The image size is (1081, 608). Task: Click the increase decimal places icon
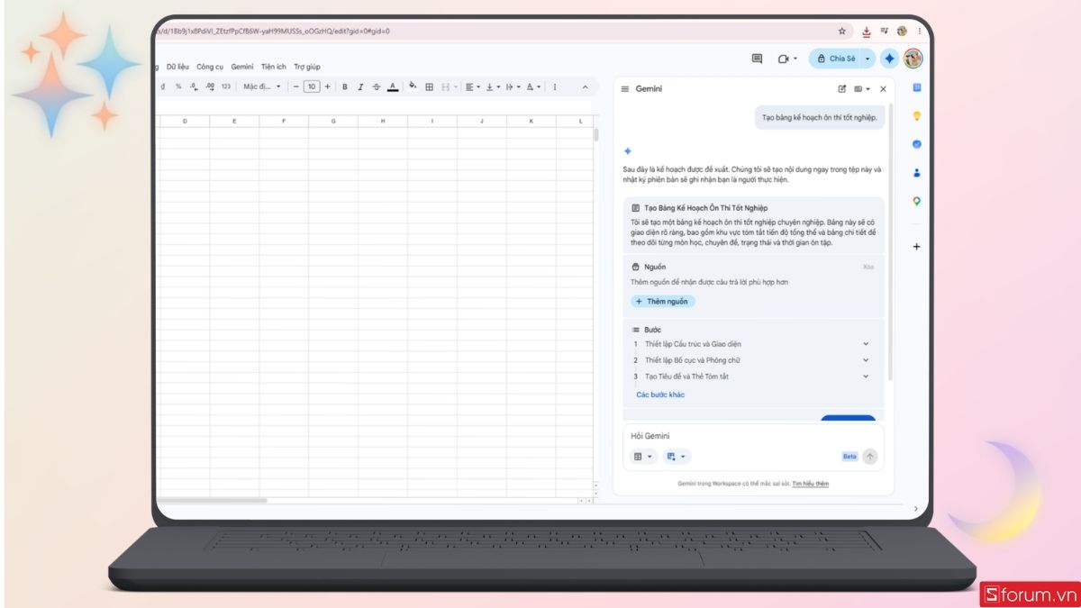(x=210, y=86)
